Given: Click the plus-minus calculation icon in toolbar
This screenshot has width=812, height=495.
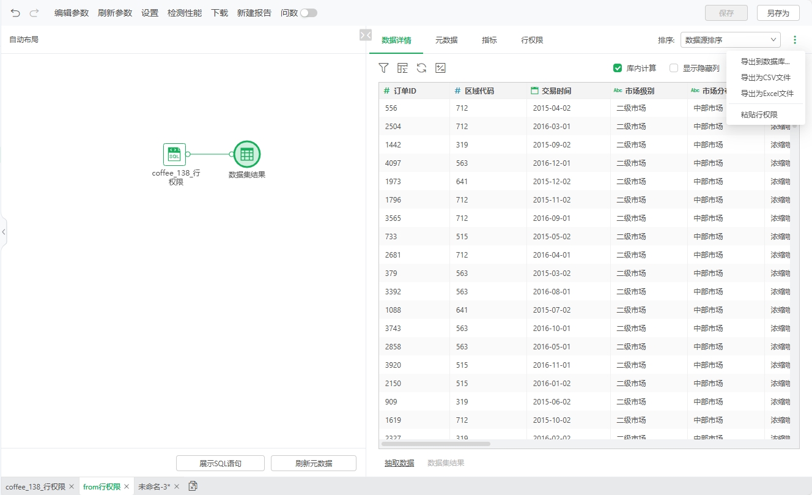Looking at the screenshot, I should tap(440, 68).
